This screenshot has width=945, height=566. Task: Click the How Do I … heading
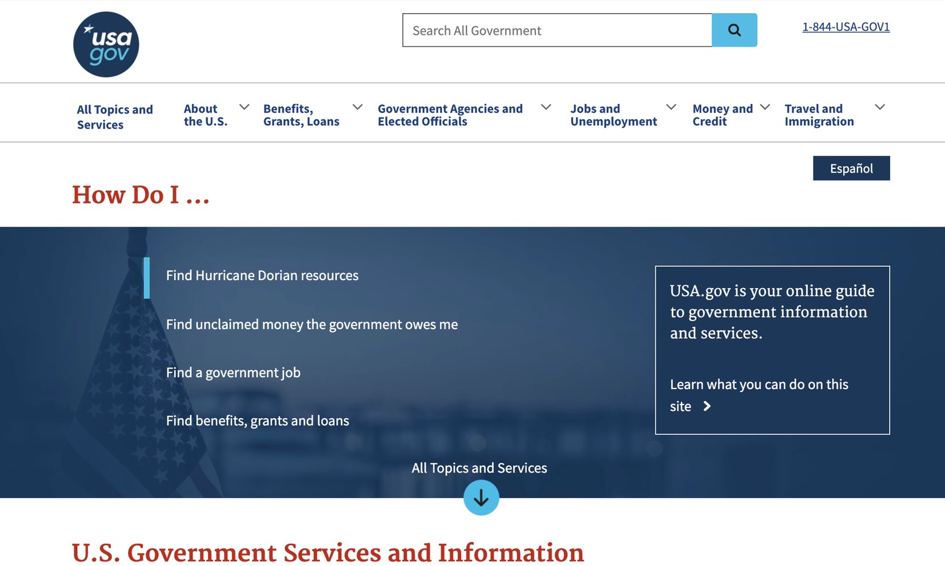click(x=141, y=195)
